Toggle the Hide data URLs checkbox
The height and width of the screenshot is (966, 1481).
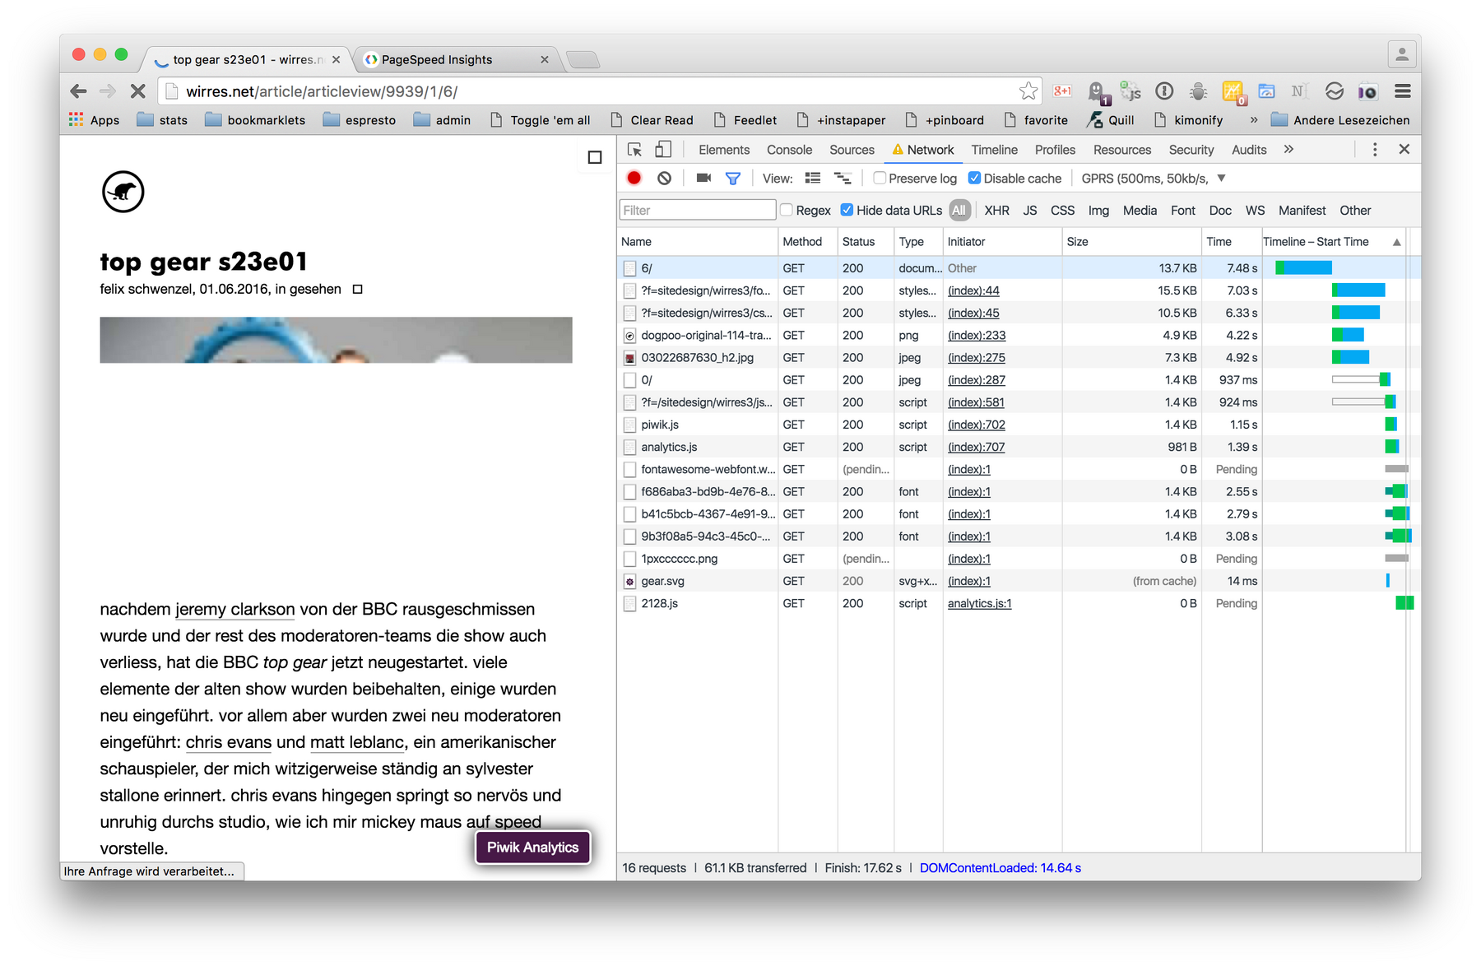(x=847, y=210)
